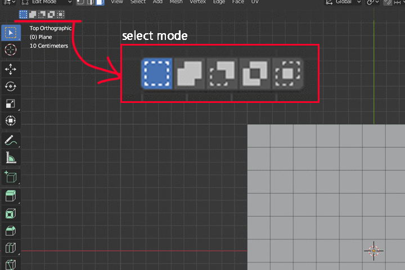Screen dimensions: 405x270
Task: Open the Add menu
Action: point(157,2)
